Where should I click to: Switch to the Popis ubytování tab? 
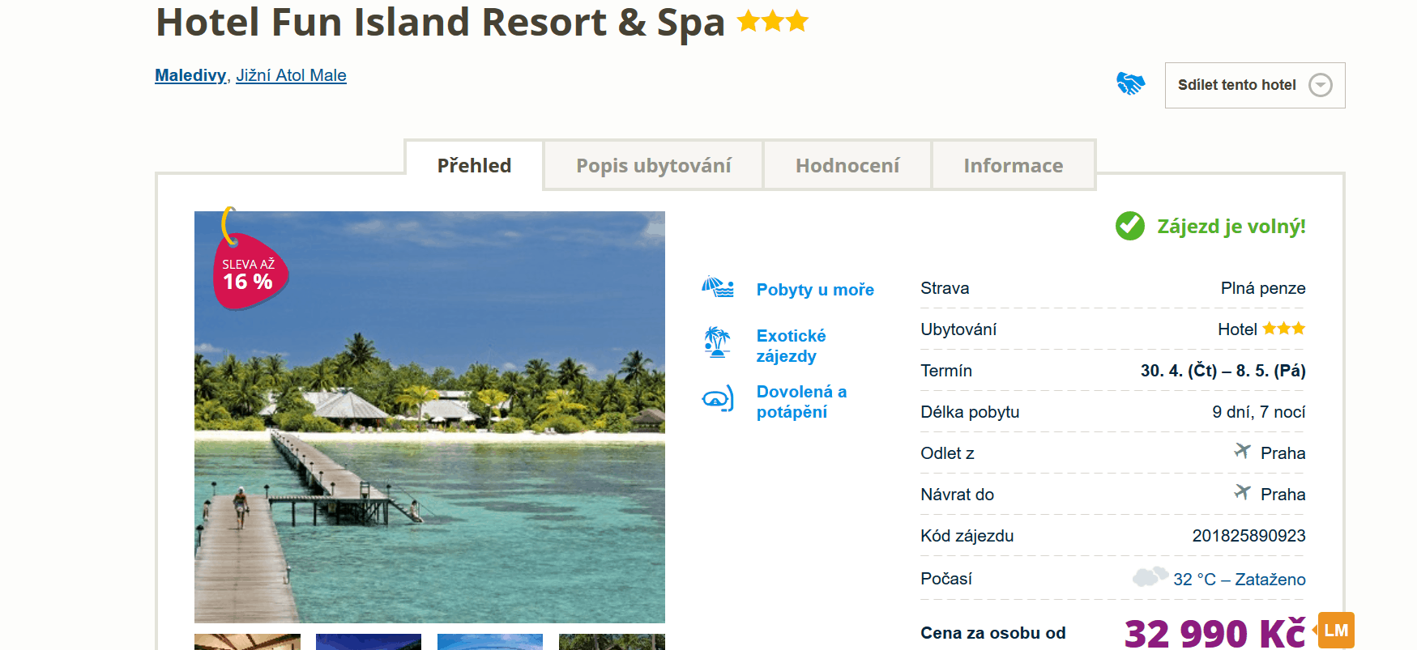pyautogui.click(x=653, y=166)
